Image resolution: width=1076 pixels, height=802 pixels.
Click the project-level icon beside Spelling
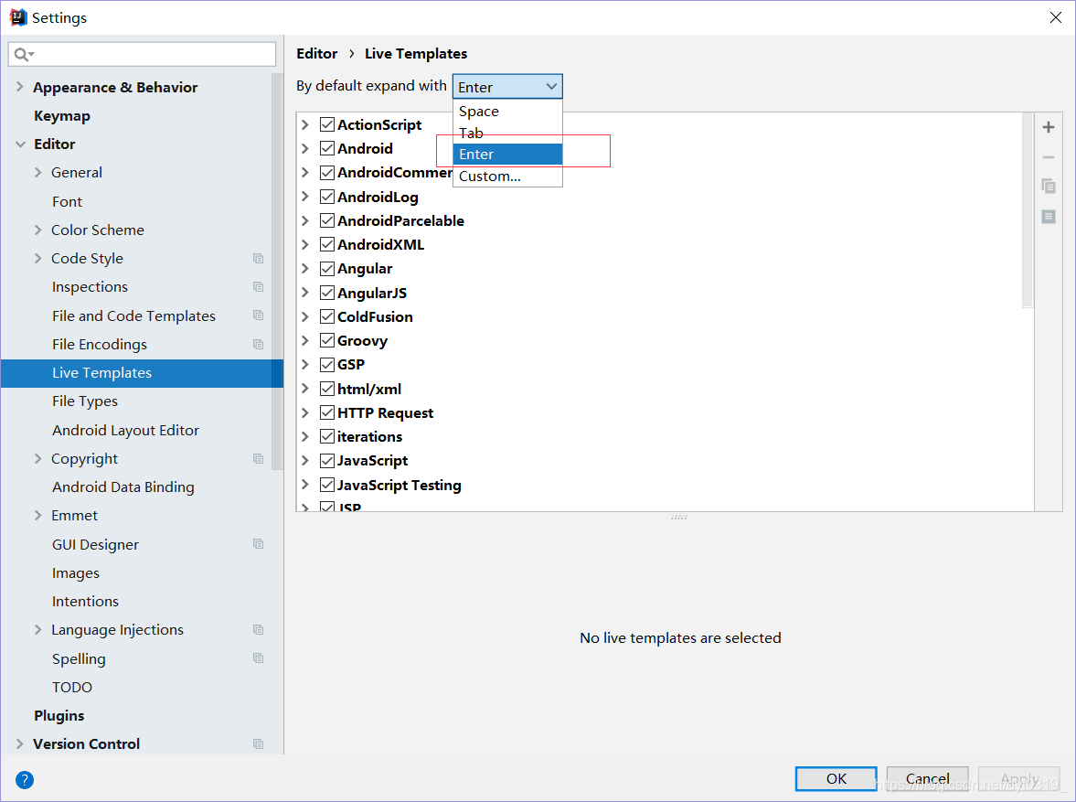[258, 658]
